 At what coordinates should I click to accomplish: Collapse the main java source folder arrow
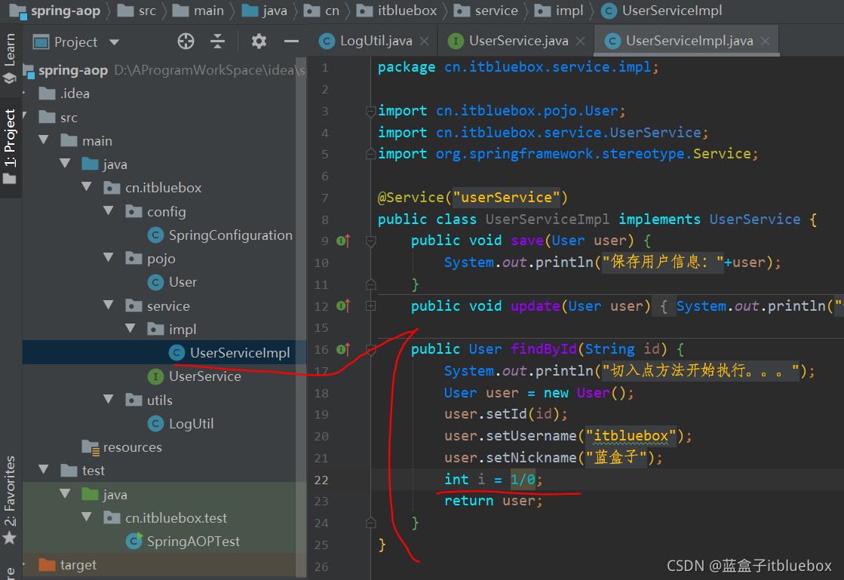[65, 164]
